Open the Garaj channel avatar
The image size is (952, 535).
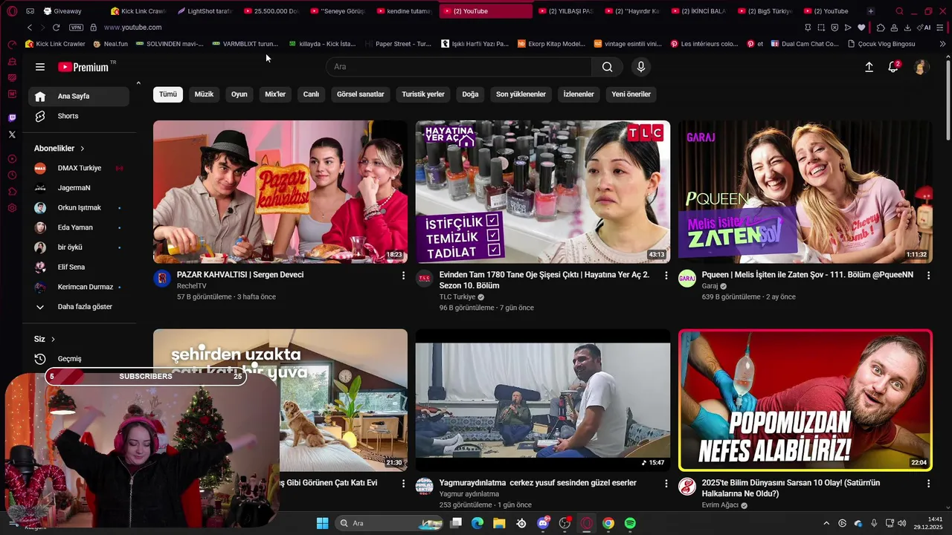coord(687,279)
